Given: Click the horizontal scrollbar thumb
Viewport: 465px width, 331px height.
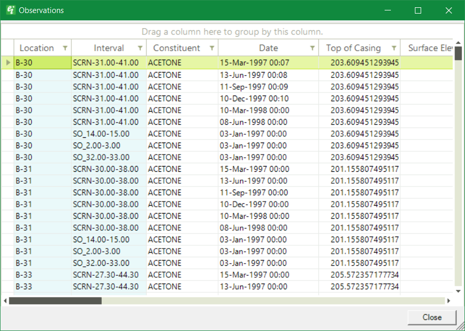Looking at the screenshot, I should click(55, 301).
